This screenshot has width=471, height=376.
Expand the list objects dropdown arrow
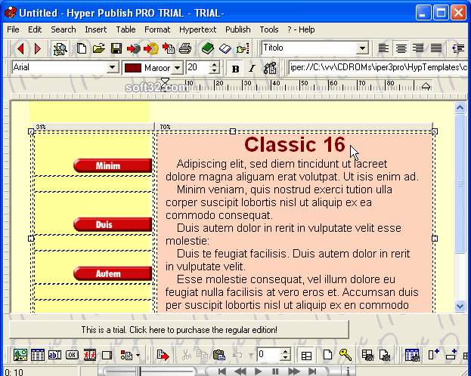point(138,356)
